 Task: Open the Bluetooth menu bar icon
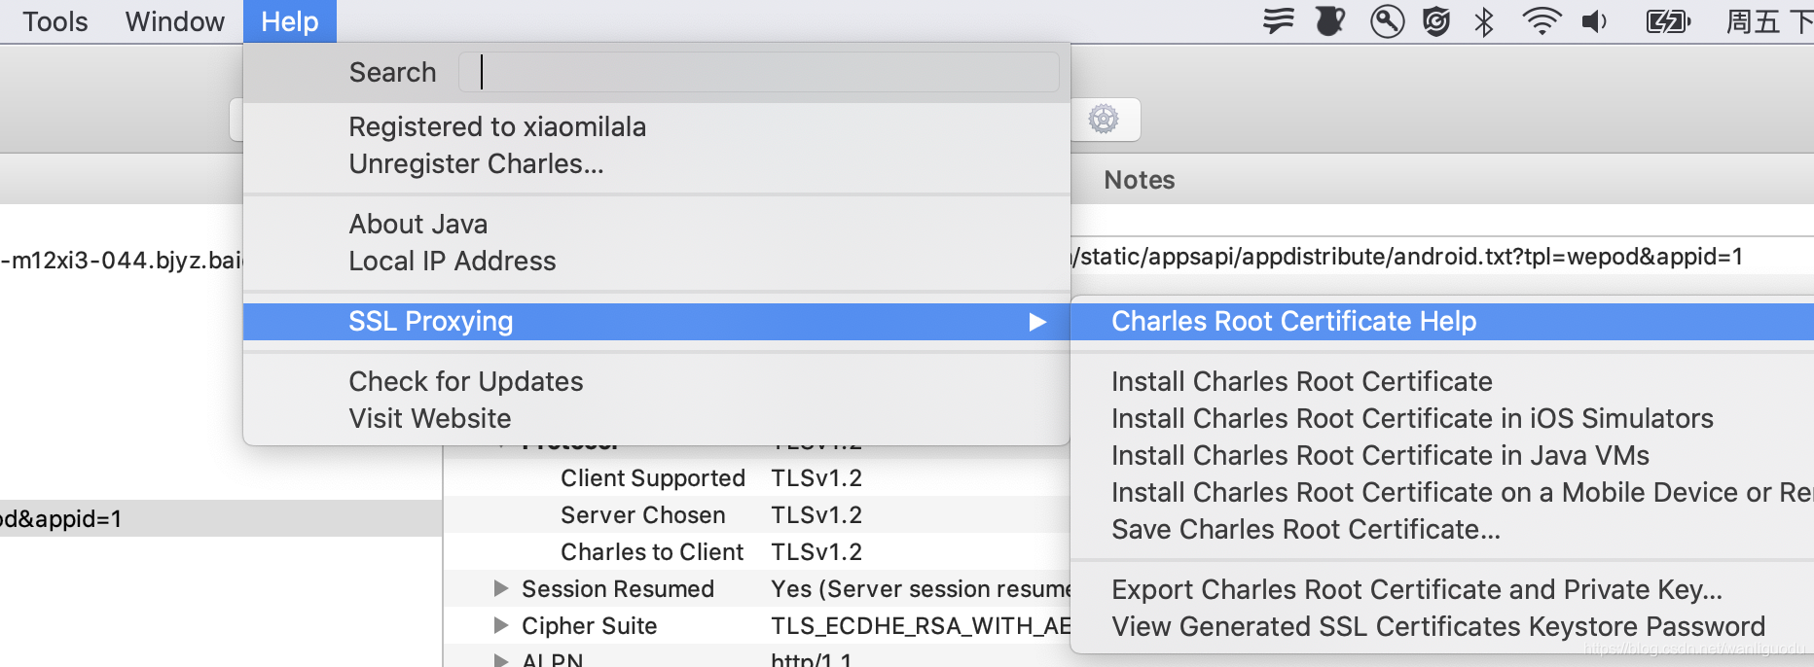pyautogui.click(x=1484, y=21)
